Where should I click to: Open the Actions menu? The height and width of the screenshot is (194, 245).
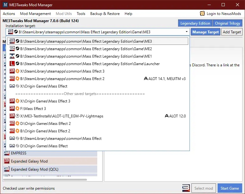(x=9, y=14)
